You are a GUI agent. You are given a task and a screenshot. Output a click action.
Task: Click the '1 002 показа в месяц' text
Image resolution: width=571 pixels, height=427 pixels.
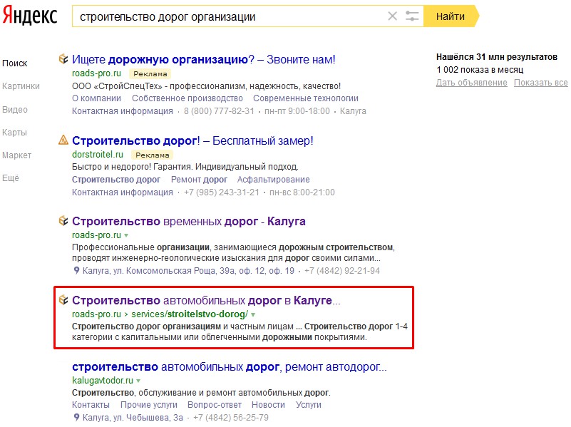(x=480, y=70)
